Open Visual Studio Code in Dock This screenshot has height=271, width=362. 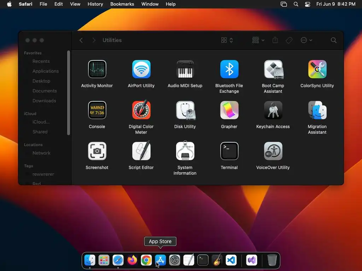[x=231, y=260]
